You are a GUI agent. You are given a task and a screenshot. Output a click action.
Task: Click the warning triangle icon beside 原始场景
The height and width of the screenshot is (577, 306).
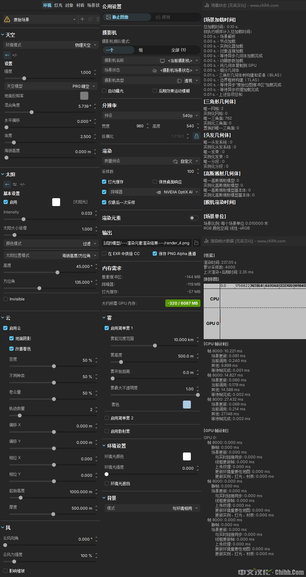7,20
